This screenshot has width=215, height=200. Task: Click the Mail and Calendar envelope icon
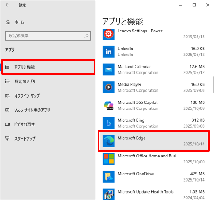109,69
